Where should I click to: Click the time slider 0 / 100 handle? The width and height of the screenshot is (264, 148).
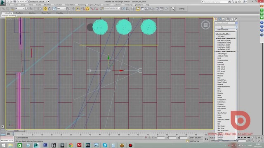(16, 131)
